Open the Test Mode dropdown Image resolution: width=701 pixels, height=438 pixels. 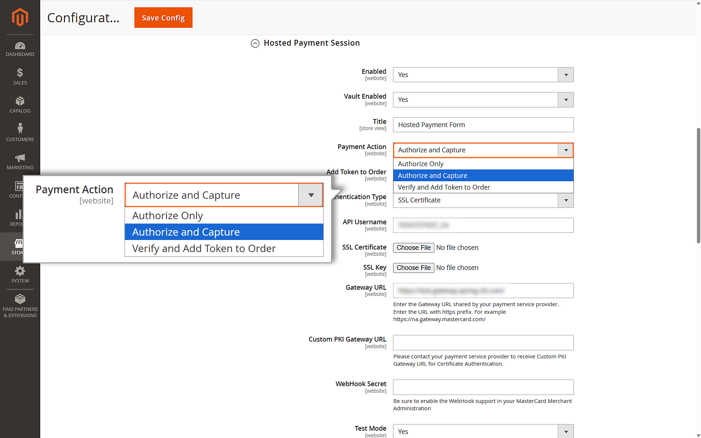click(x=483, y=431)
